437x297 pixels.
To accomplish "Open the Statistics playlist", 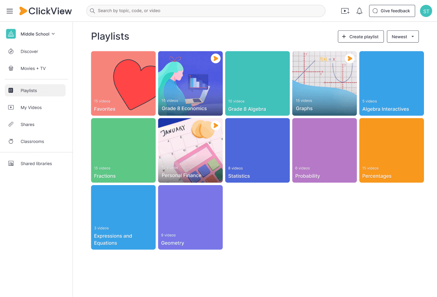I will tap(258, 150).
